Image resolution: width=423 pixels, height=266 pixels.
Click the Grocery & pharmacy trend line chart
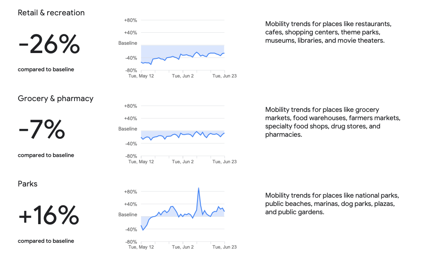(x=183, y=135)
